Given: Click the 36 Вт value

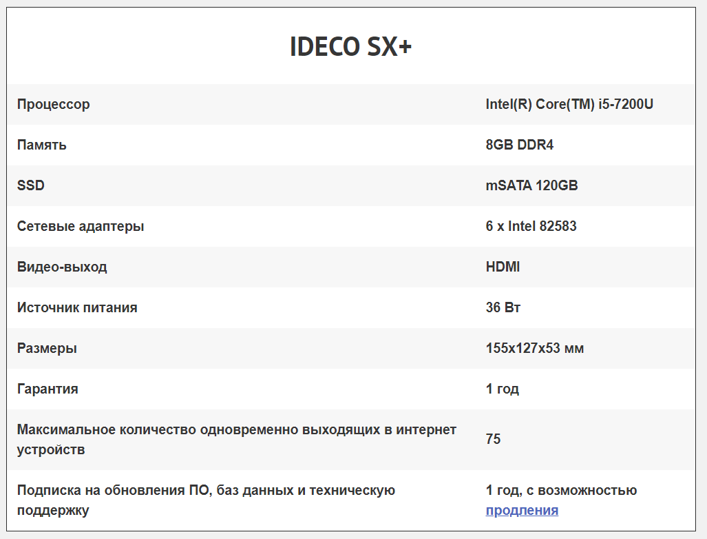Looking at the screenshot, I should [503, 308].
